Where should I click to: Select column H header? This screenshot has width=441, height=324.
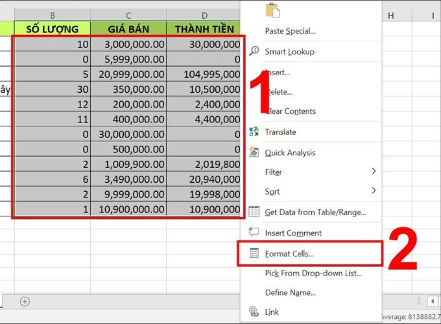pos(390,16)
